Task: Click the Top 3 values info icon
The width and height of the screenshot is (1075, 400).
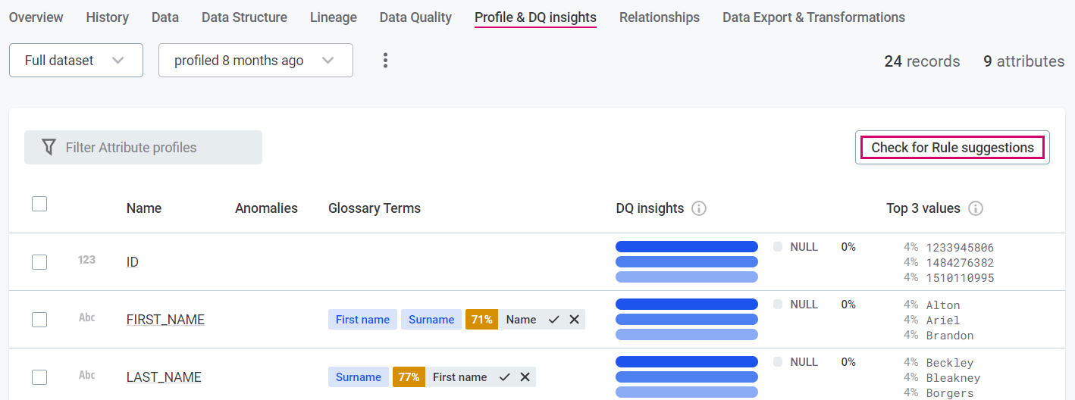Action: point(976,208)
